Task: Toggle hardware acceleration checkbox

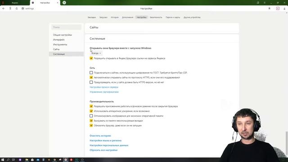Action: 91,111
